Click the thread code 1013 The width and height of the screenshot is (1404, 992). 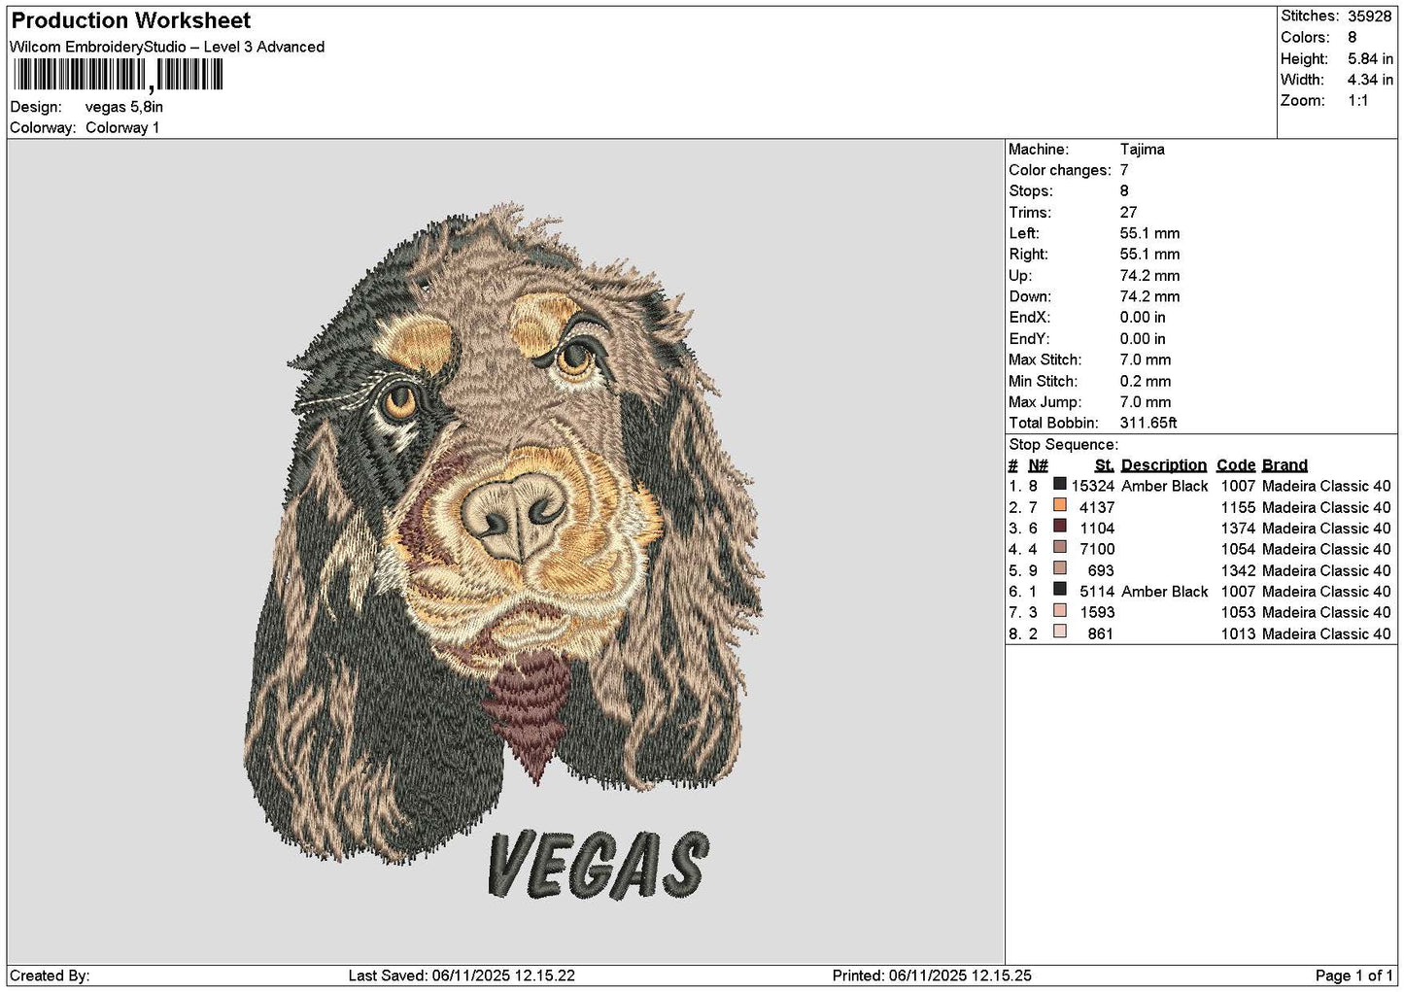pyautogui.click(x=1239, y=633)
